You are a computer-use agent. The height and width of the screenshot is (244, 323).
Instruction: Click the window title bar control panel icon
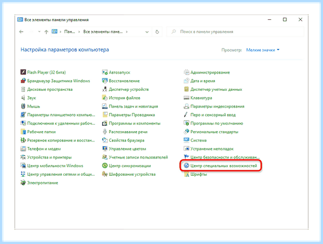20,19
